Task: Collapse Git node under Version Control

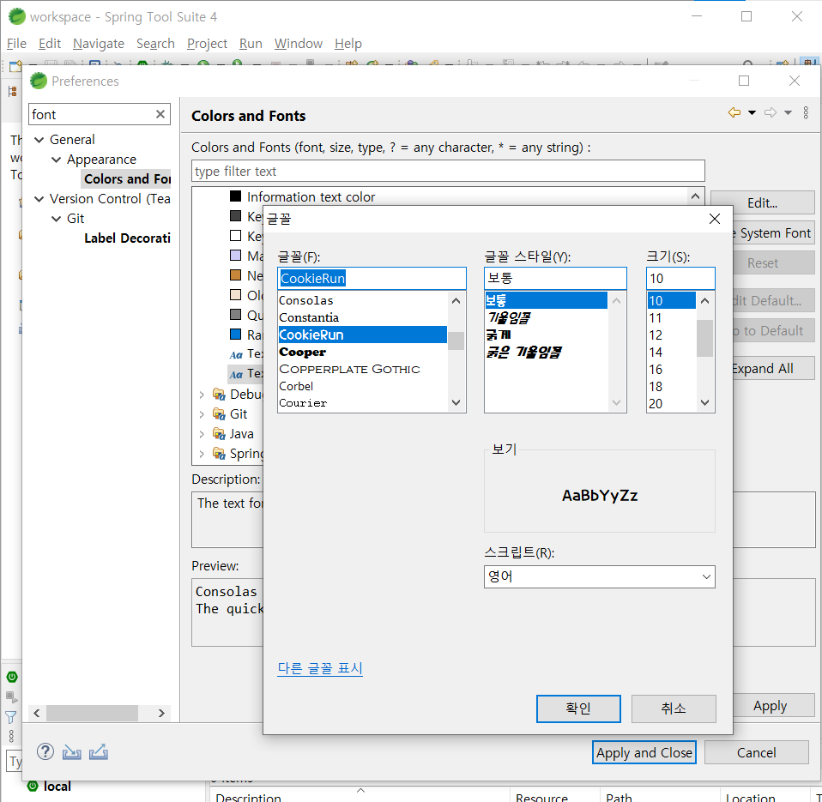Action: coord(56,219)
